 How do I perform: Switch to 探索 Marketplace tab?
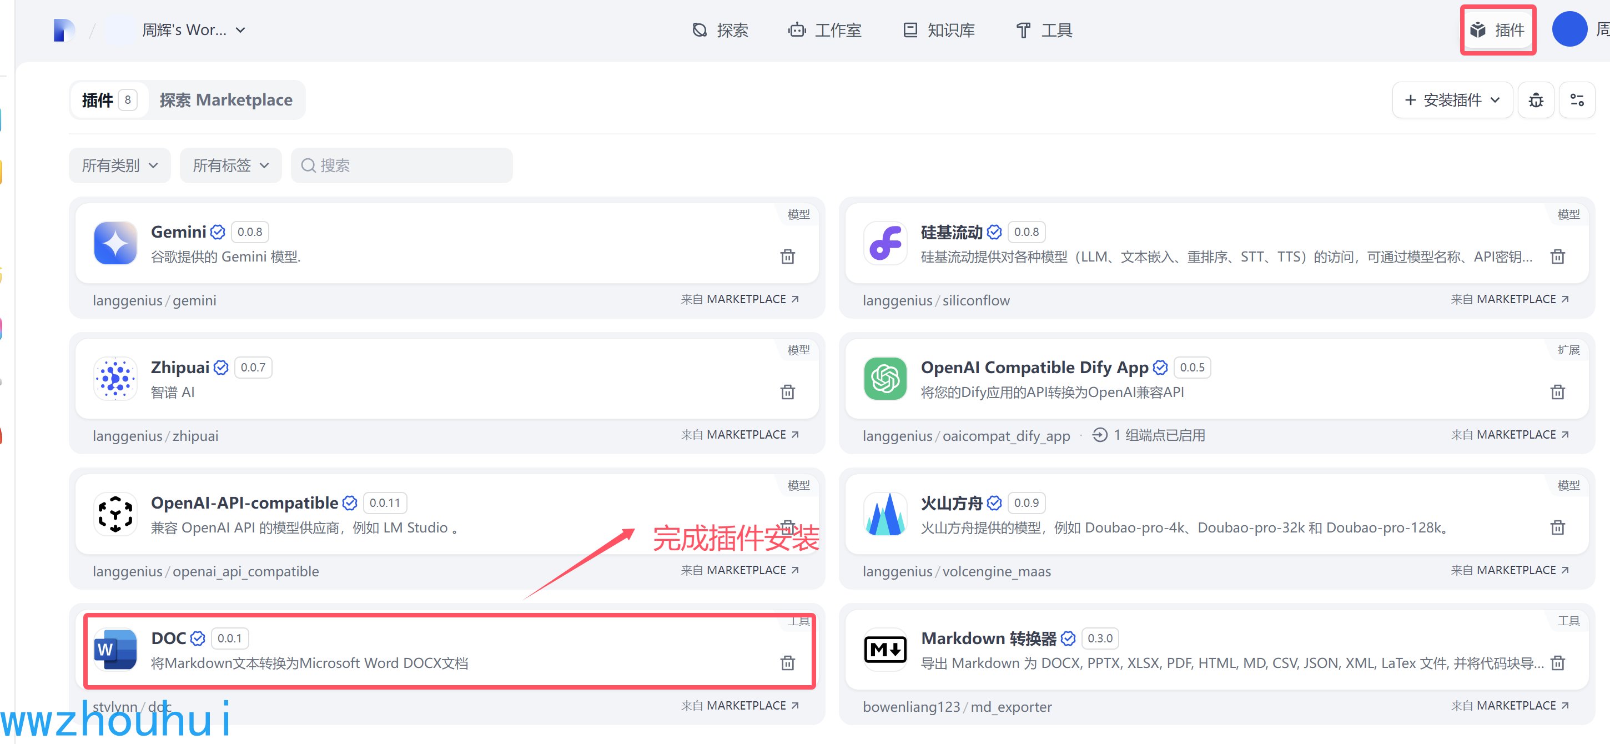pos(225,100)
